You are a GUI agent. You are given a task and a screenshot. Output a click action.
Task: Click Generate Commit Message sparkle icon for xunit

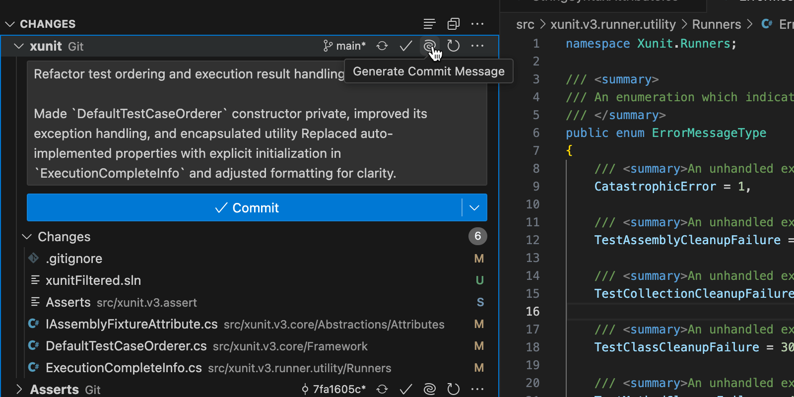[x=429, y=46]
